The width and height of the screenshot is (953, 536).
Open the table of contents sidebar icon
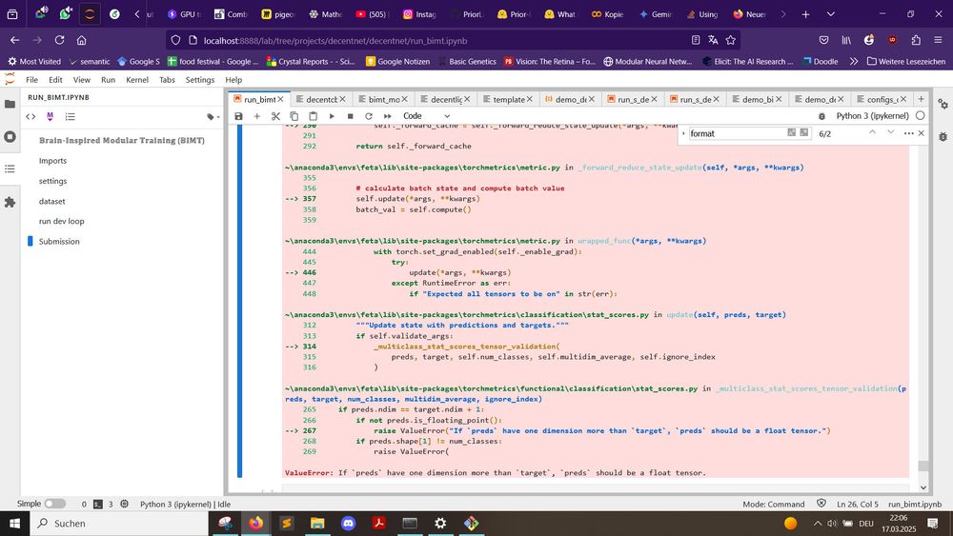pyautogui.click(x=10, y=169)
